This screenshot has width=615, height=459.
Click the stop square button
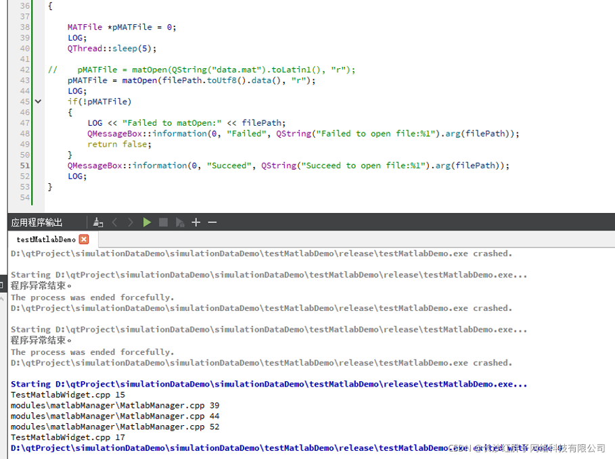163,222
